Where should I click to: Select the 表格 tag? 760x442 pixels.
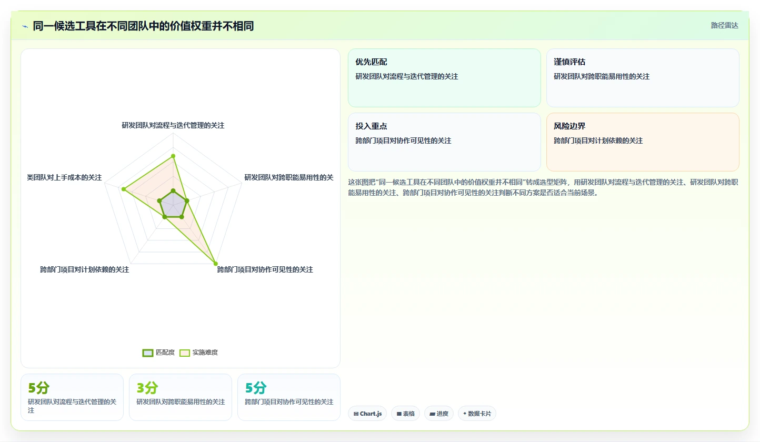[405, 414]
